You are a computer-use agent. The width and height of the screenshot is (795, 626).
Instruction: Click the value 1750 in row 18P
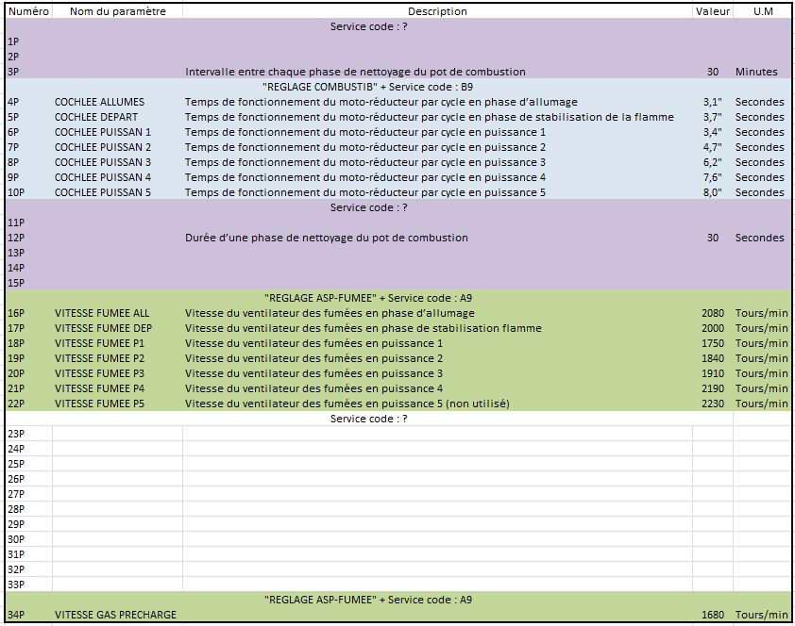(x=712, y=343)
